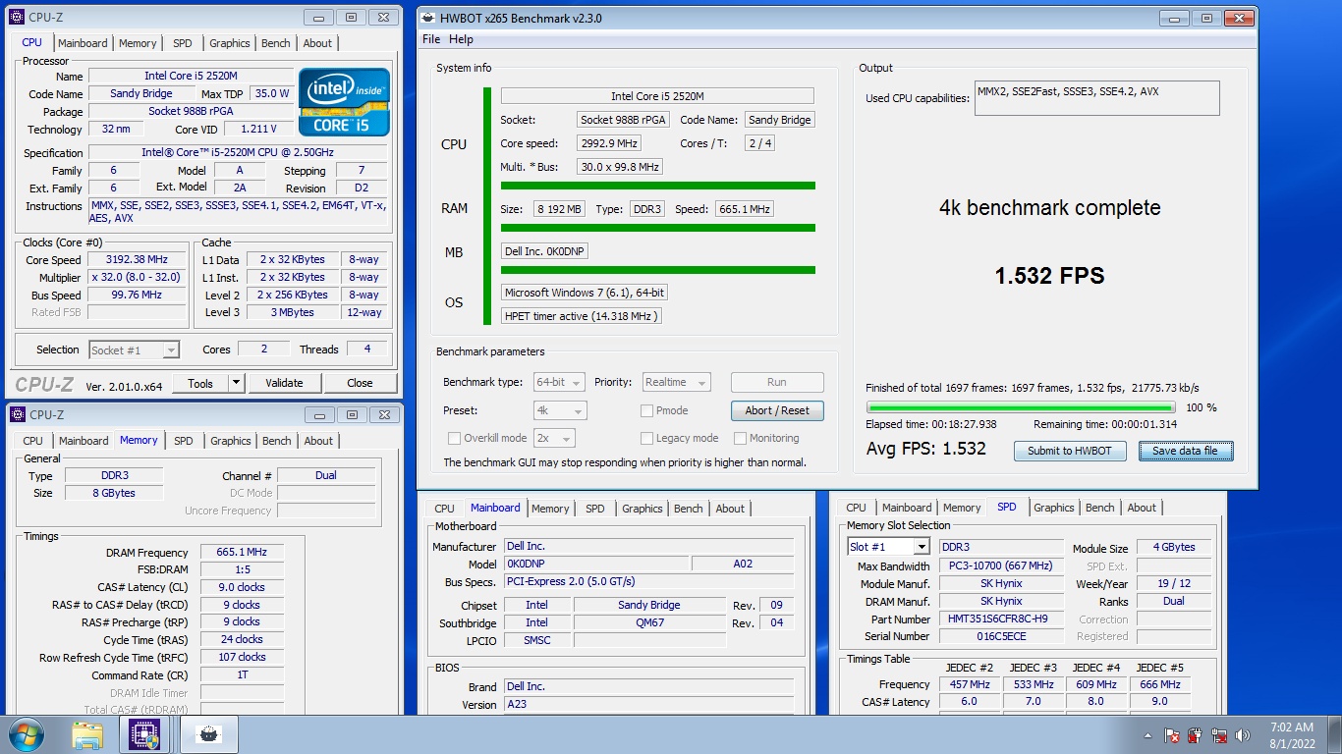Open the volume speaker tray icon
This screenshot has width=1342, height=754.
[1243, 735]
